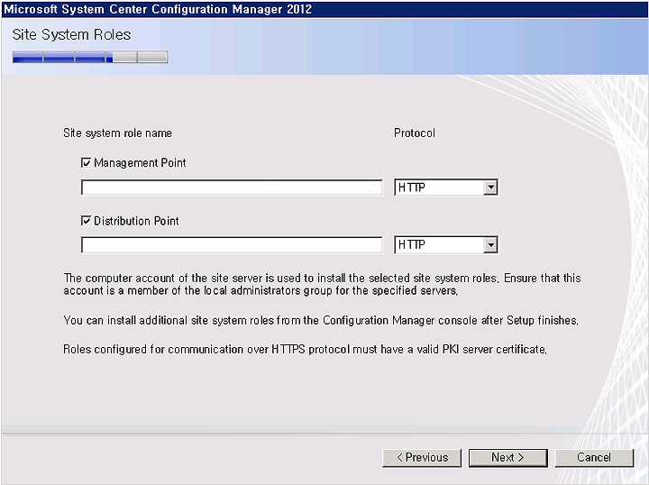The width and height of the screenshot is (649, 485).
Task: Uncheck the Distribution Point checkbox
Action: (86, 221)
